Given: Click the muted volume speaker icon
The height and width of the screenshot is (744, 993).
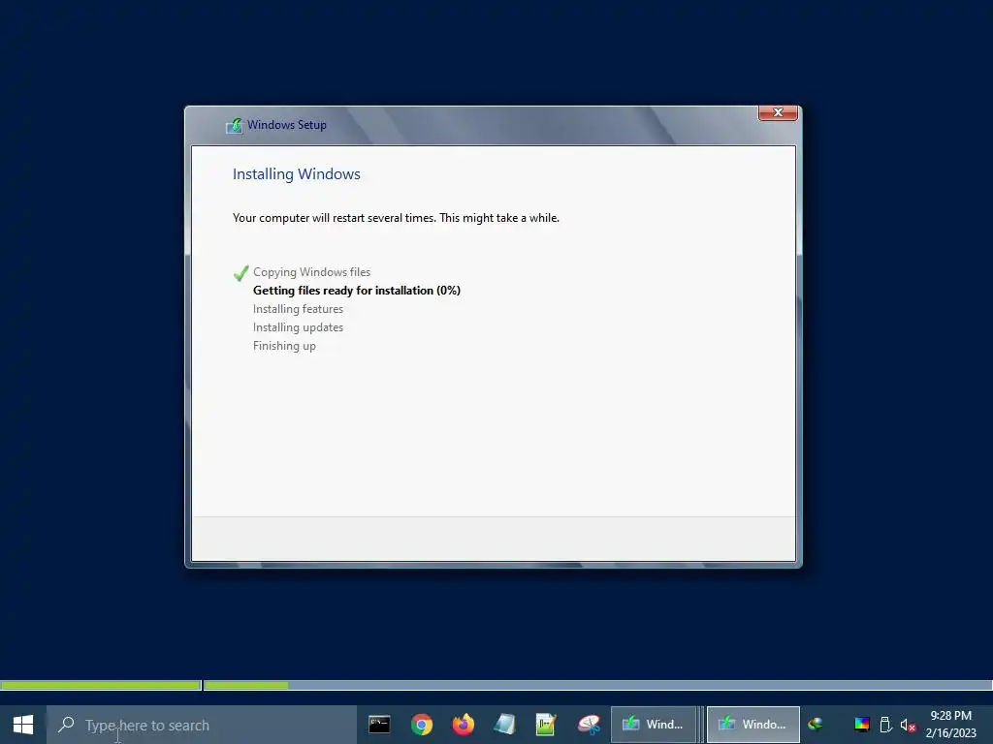Looking at the screenshot, I should tap(908, 725).
